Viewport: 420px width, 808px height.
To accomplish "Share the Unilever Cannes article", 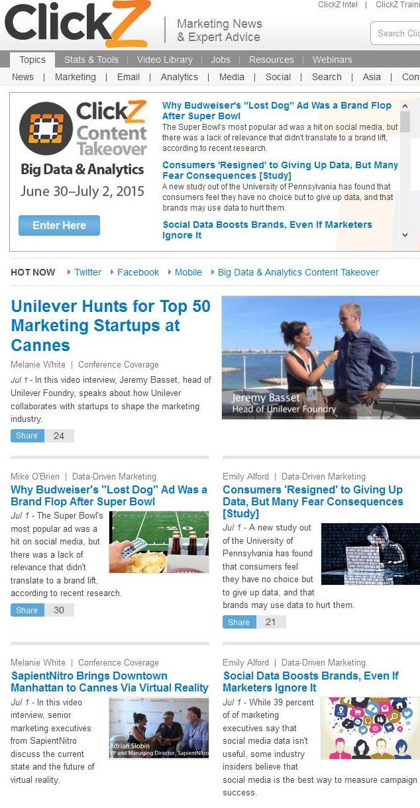I will click(x=27, y=436).
